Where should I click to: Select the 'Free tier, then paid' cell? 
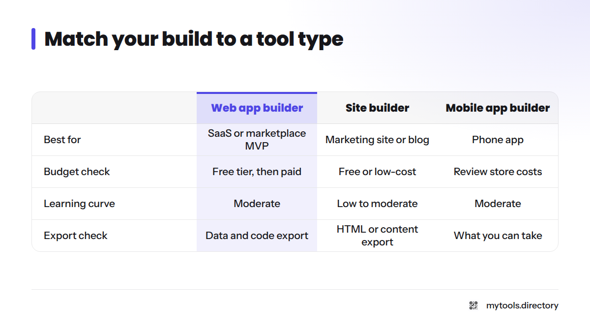257,172
